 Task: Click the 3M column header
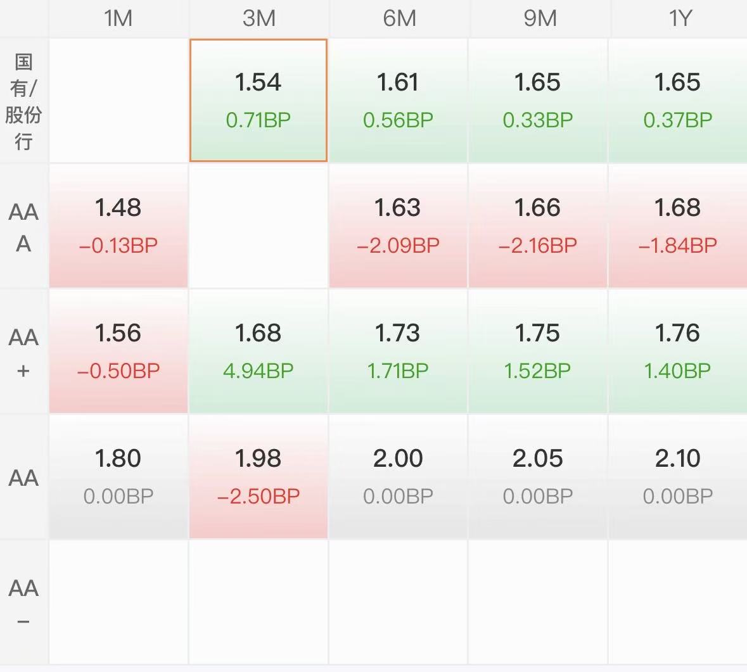[x=259, y=18]
